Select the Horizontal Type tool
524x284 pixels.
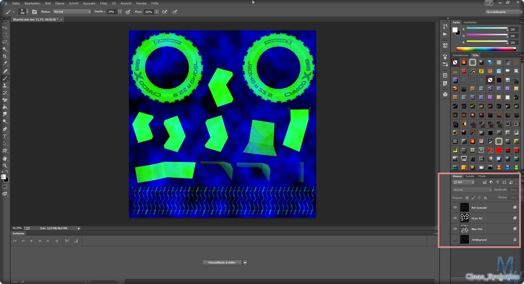5,136
